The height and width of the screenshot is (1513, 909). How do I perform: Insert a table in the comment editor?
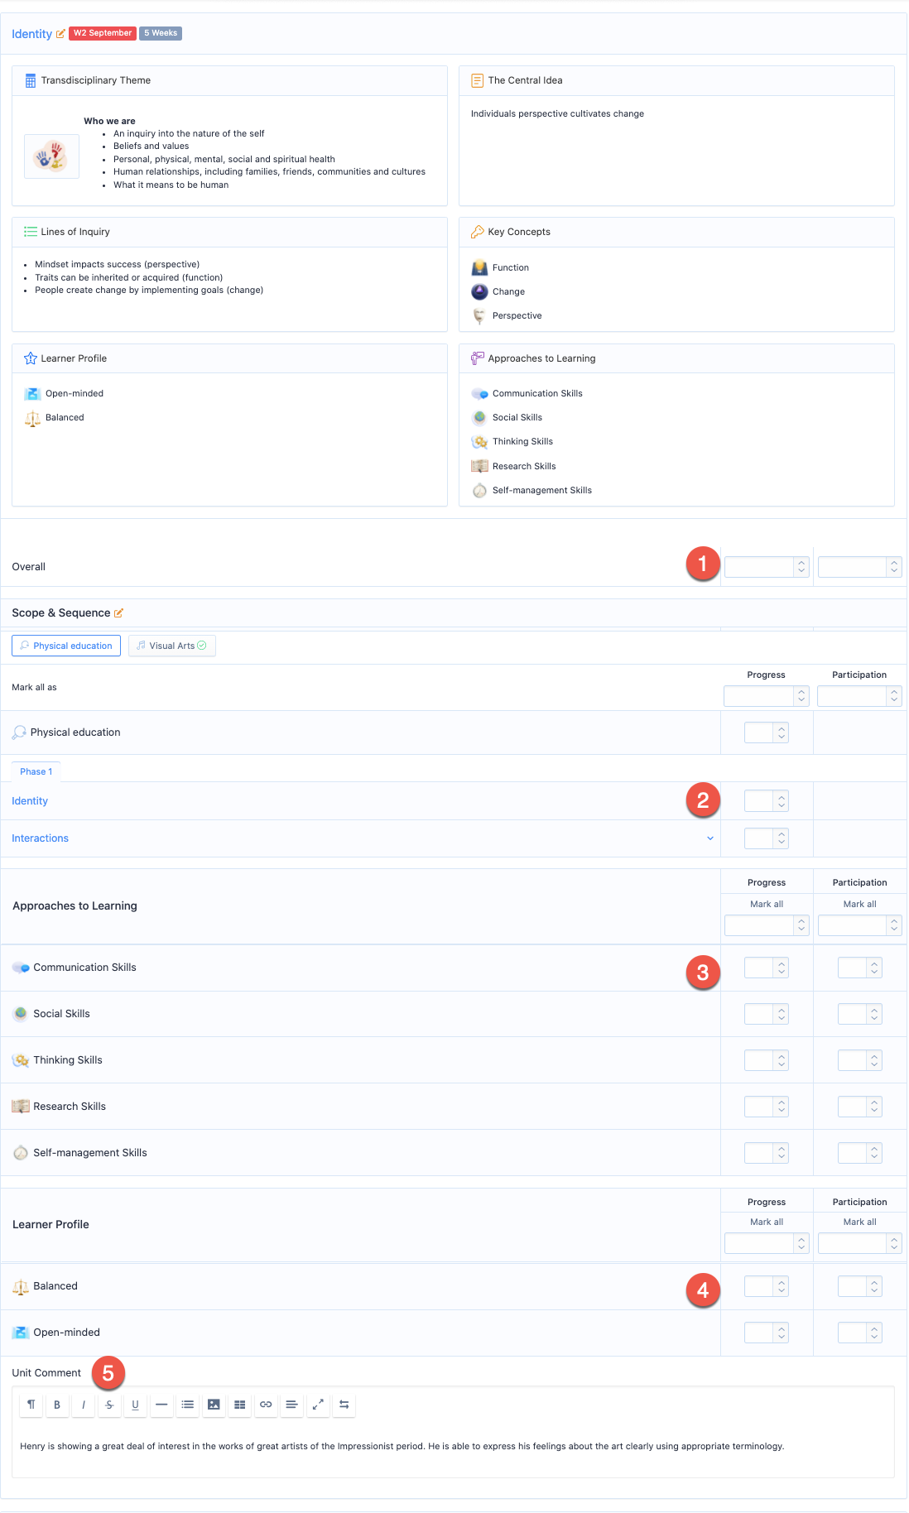click(239, 1405)
